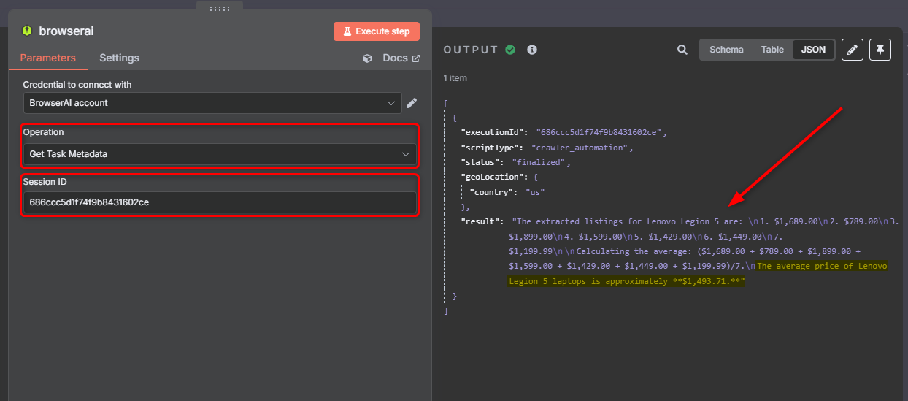This screenshot has height=401, width=908.
Task: Click the panel drag handle dots
Action: click(x=220, y=8)
